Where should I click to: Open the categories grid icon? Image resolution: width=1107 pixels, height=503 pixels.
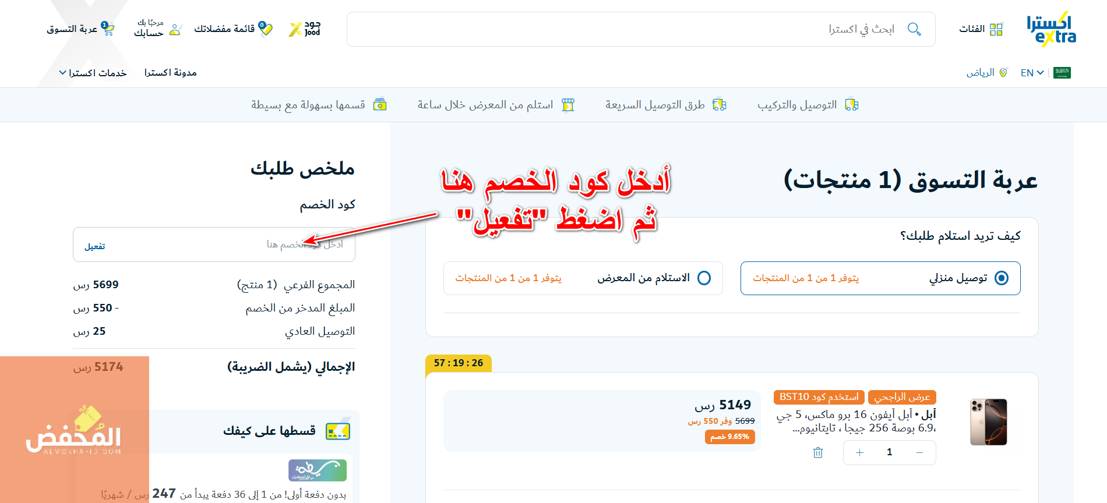(x=996, y=29)
